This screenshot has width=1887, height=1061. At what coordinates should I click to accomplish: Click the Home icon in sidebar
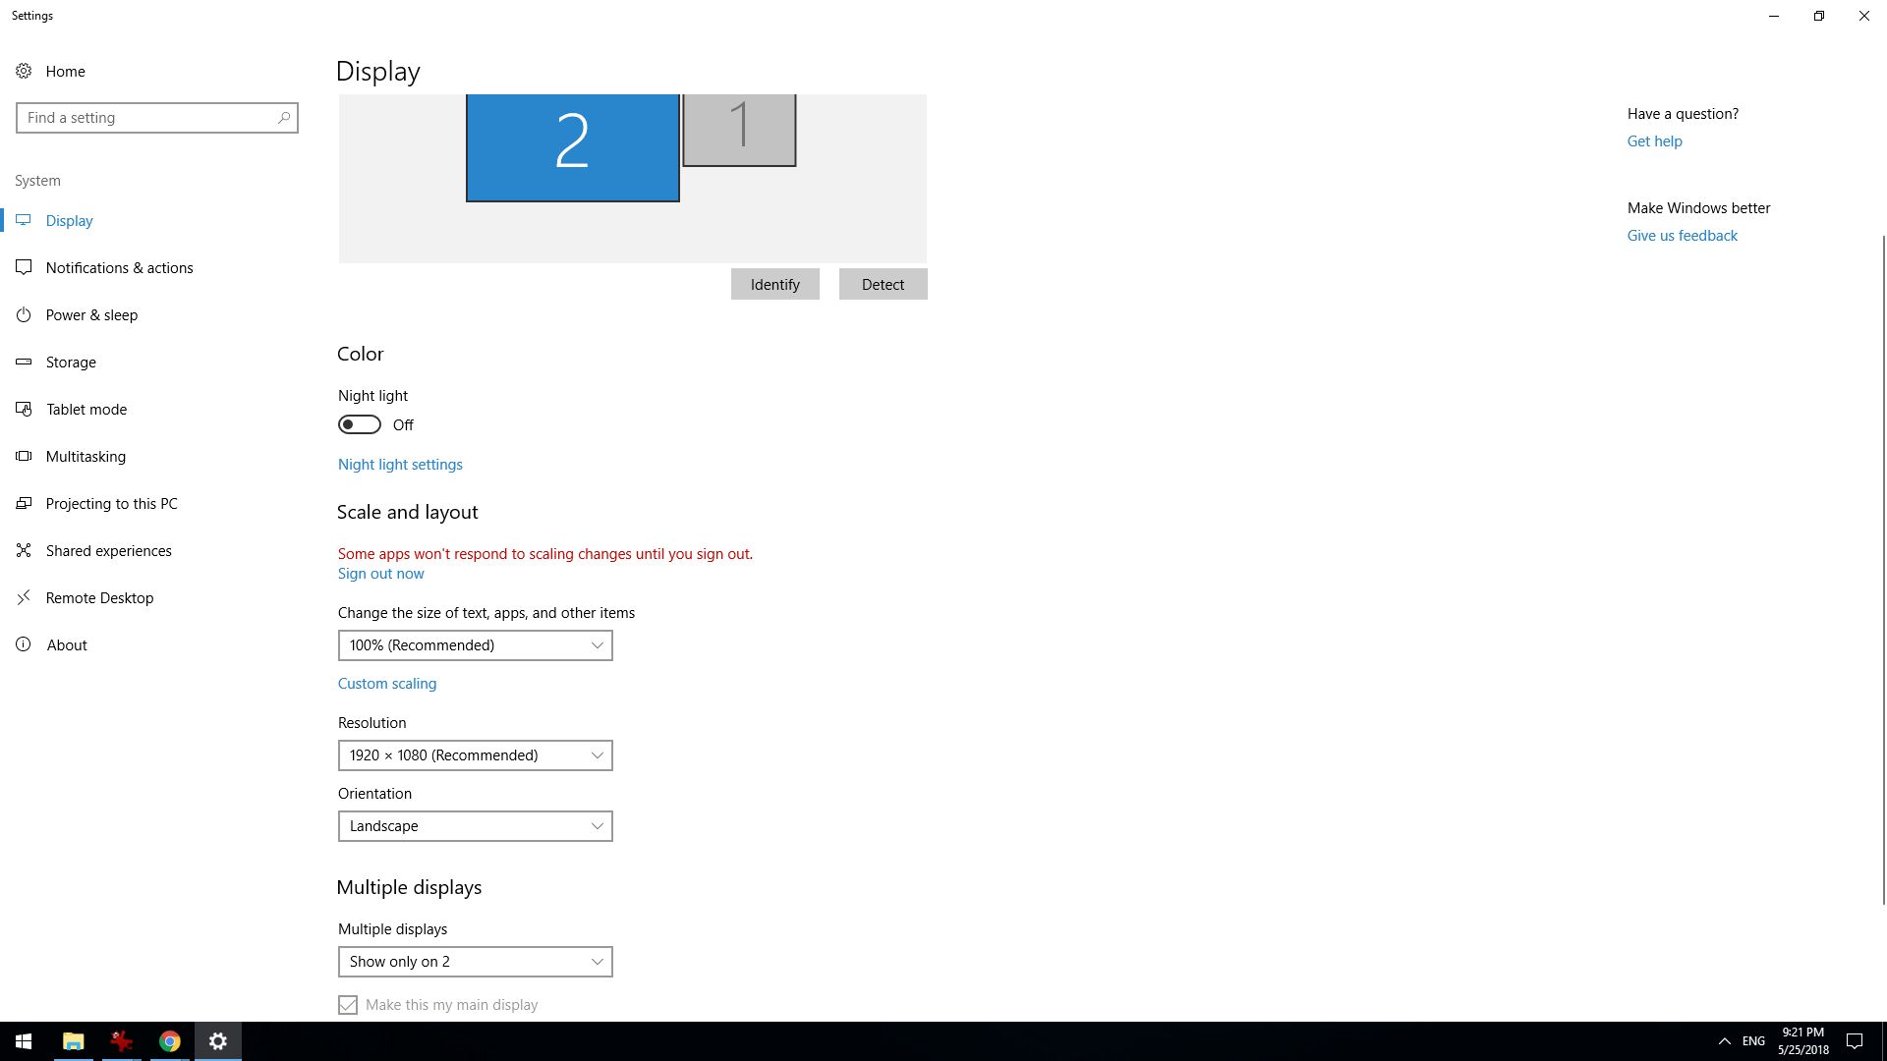[26, 70]
